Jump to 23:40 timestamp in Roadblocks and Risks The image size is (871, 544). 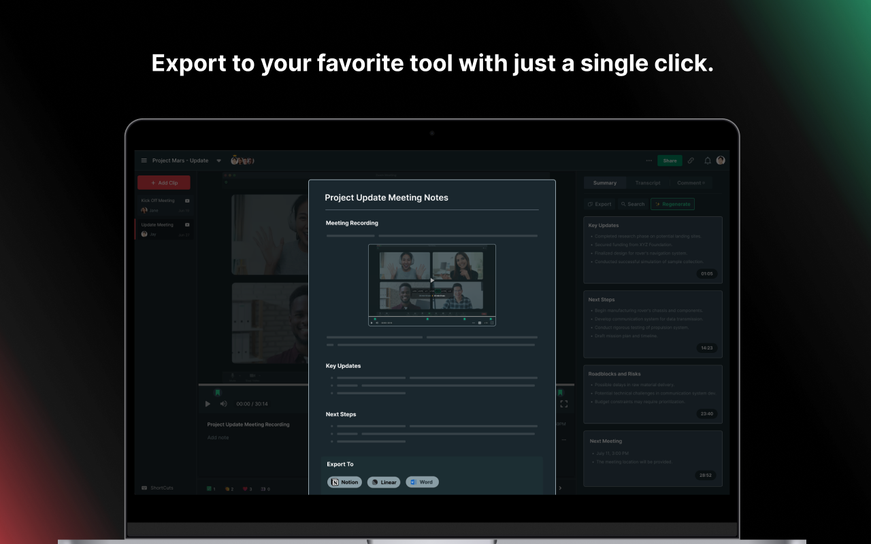point(707,413)
